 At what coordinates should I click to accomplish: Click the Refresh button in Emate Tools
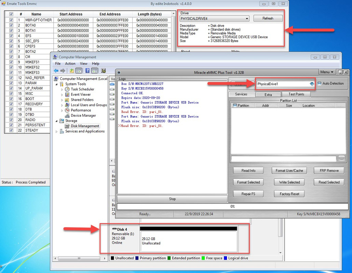pos(268,18)
